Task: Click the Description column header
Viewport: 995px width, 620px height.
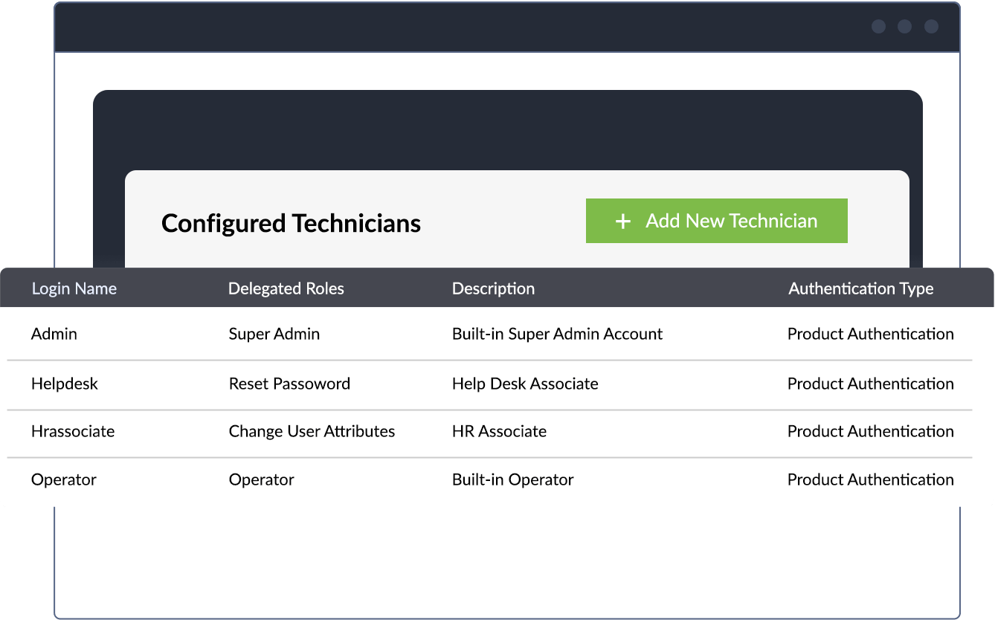Action: [493, 288]
